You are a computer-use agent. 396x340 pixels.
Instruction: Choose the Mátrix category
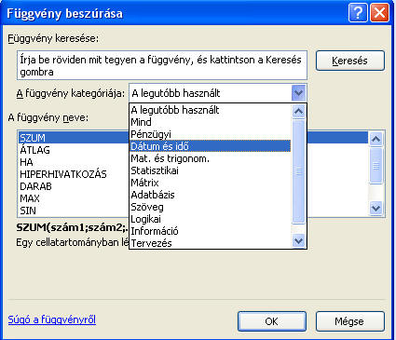pyautogui.click(x=210, y=183)
